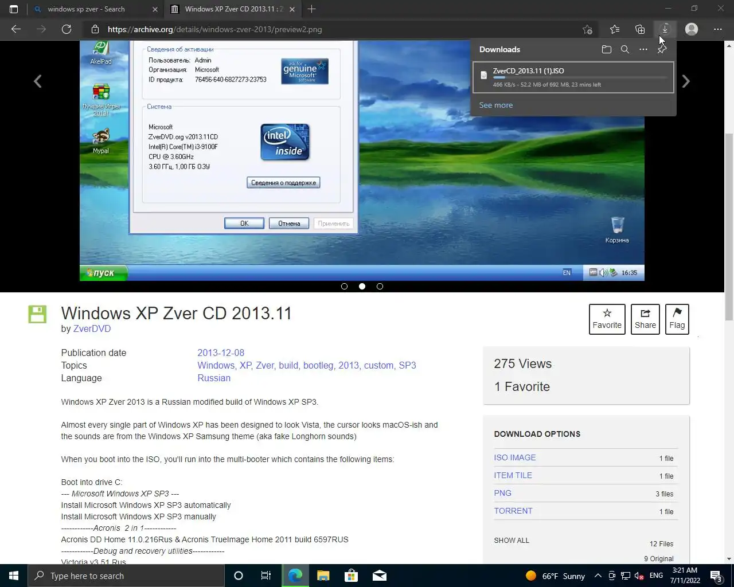Pin the Downloads panel
The width and height of the screenshot is (734, 587).
coord(662,49)
